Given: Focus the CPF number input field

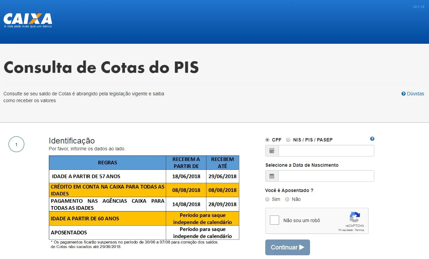Looking at the screenshot, I should tap(326, 151).
